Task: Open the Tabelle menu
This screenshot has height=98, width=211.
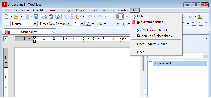Action: click(x=94, y=10)
